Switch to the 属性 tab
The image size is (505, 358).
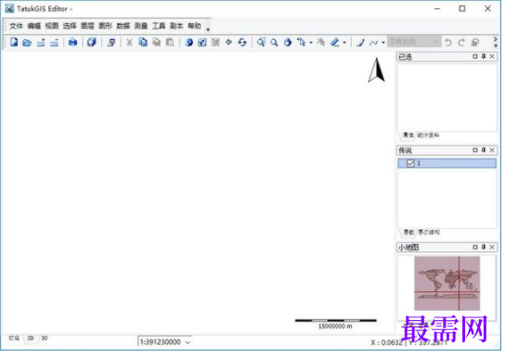pos(408,135)
